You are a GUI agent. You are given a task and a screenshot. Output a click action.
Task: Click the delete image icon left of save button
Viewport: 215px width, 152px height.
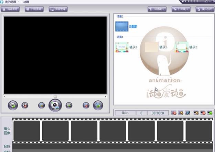tap(86, 105)
